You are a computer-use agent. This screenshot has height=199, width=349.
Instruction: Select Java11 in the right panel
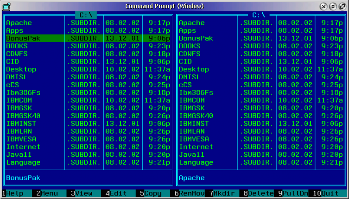(192, 155)
